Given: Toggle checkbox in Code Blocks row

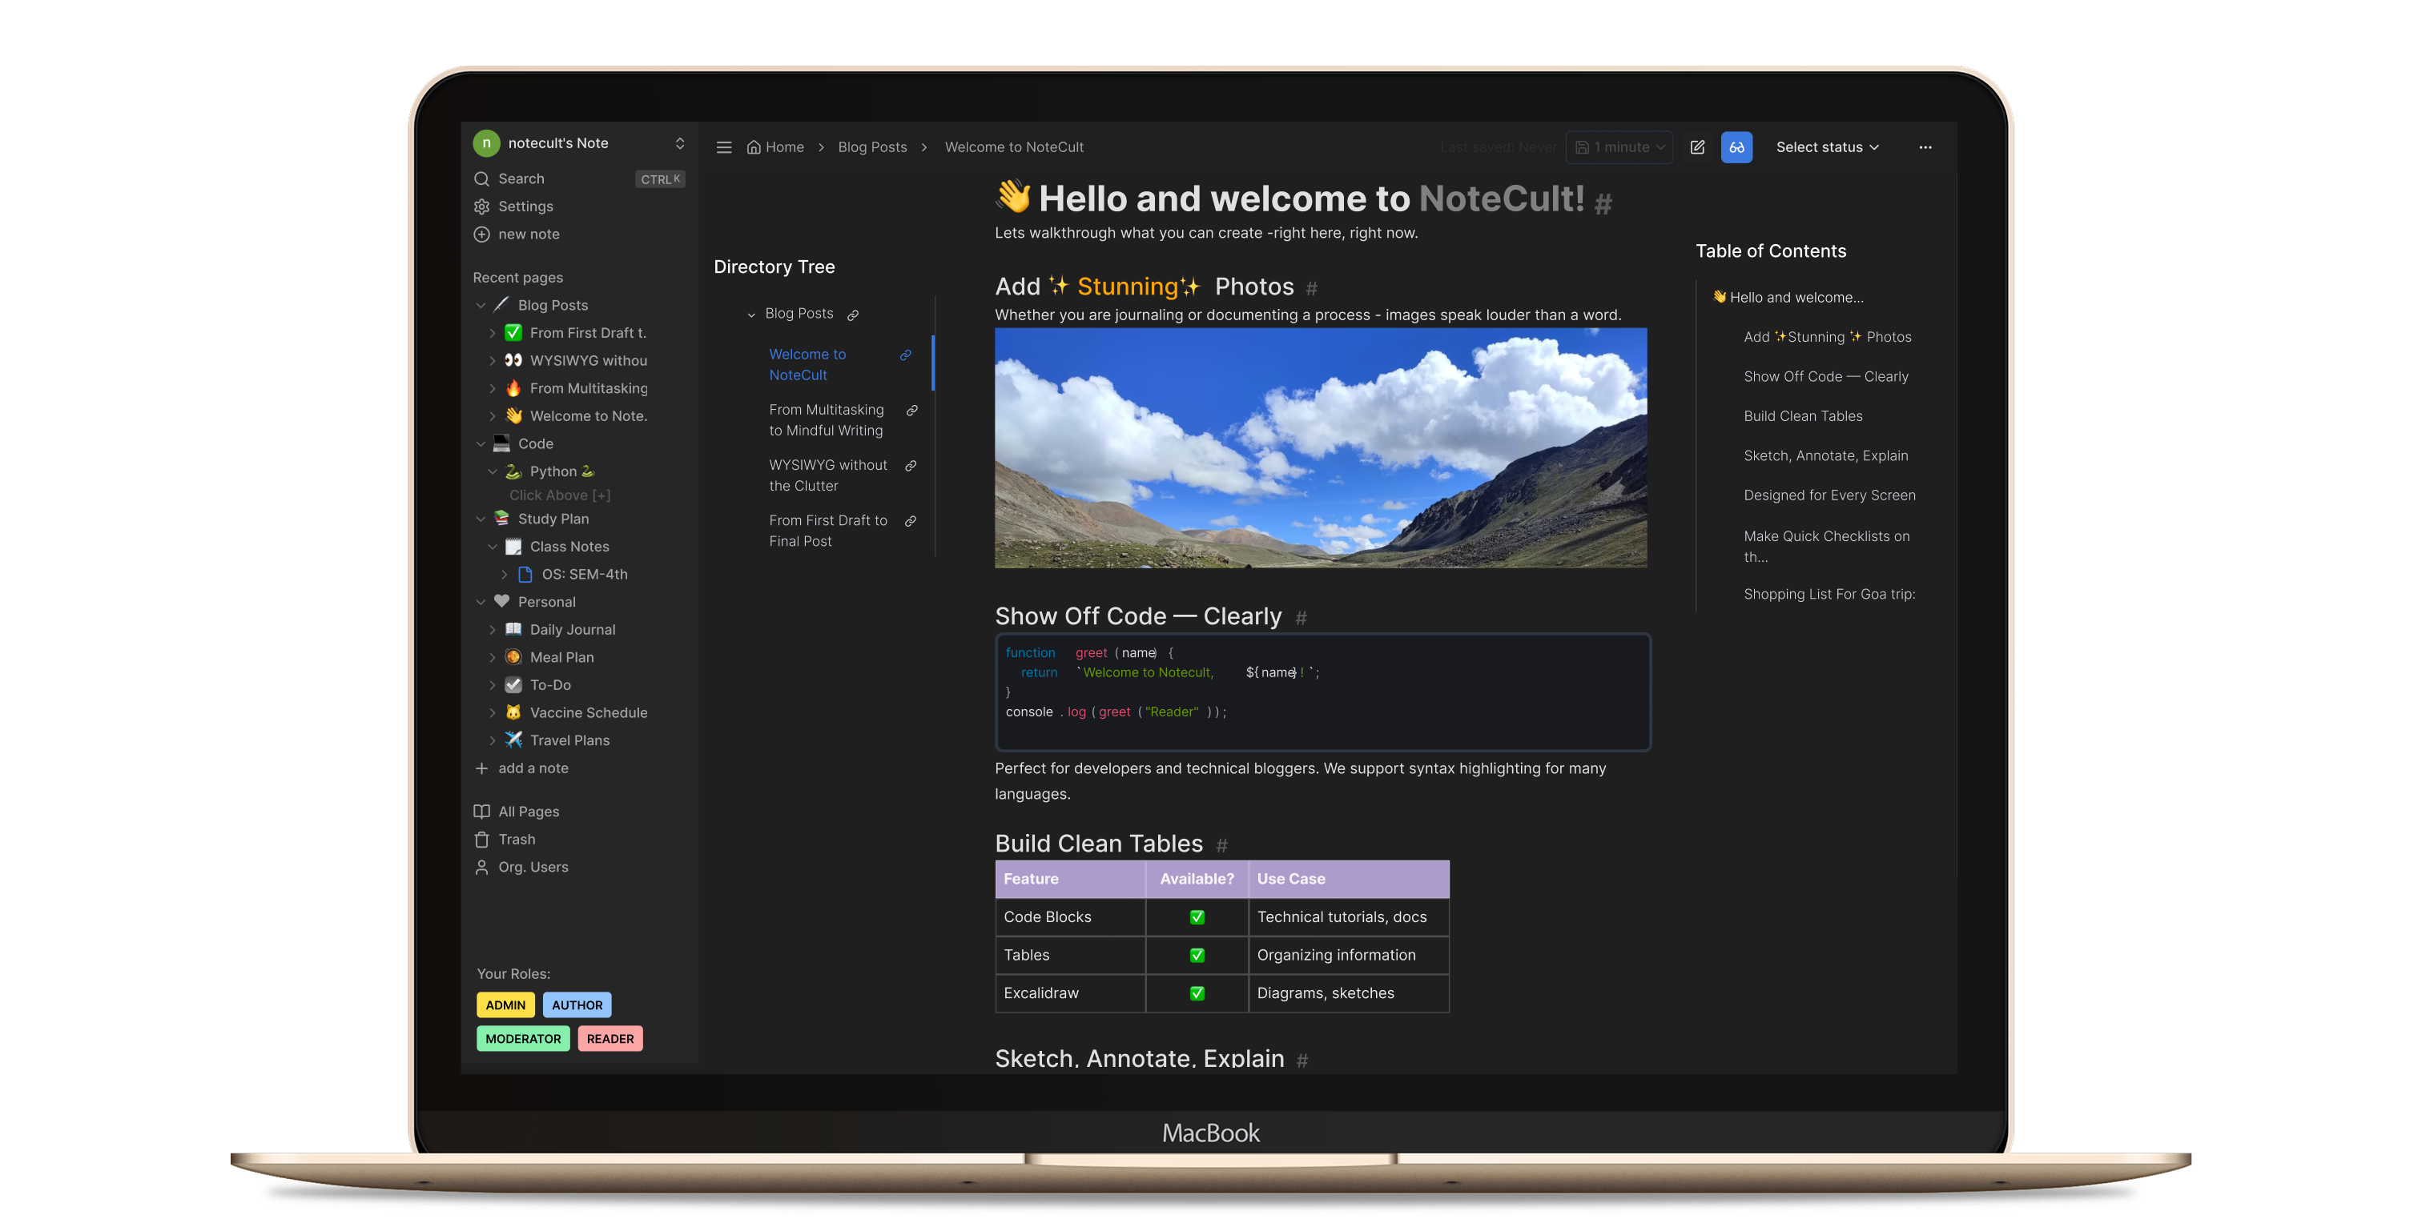Looking at the screenshot, I should [1197, 918].
